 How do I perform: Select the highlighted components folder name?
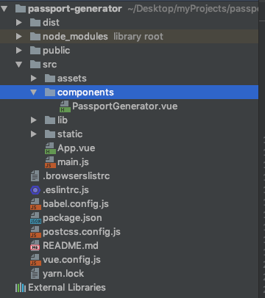85,92
